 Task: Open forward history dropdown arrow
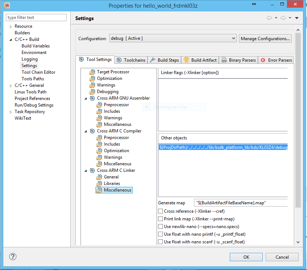290,18
